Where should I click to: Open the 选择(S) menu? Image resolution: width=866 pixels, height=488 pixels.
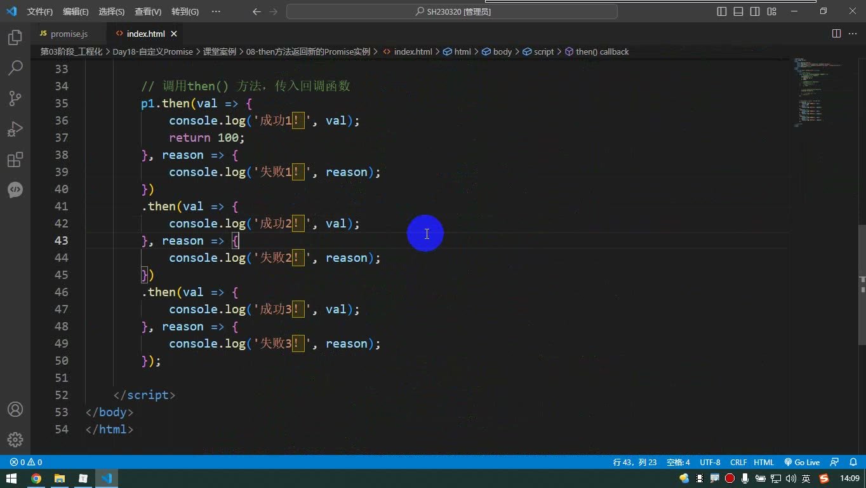click(112, 11)
